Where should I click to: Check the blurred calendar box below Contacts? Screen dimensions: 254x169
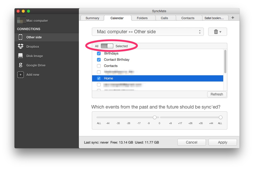click(99, 72)
